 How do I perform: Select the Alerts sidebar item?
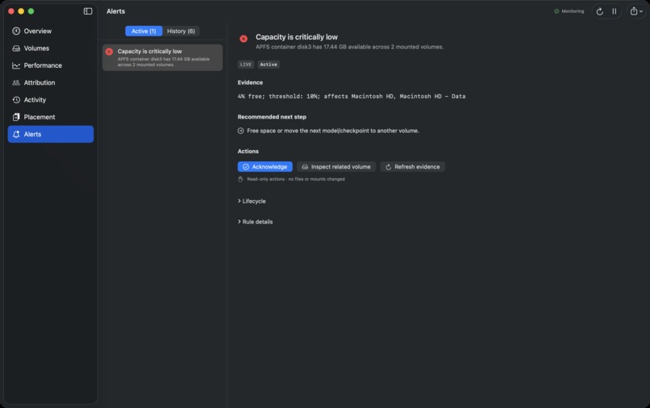(x=51, y=135)
